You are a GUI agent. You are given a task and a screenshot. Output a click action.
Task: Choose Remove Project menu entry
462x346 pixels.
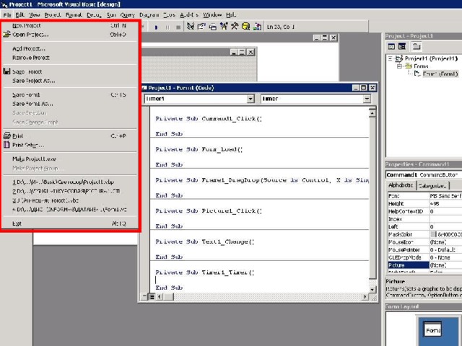point(69,58)
